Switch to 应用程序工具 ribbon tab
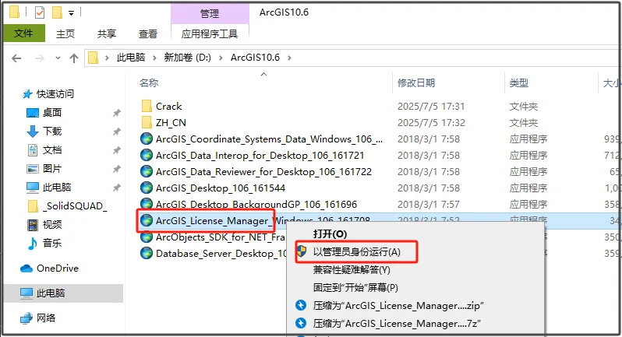622x337 pixels. pyautogui.click(x=210, y=33)
